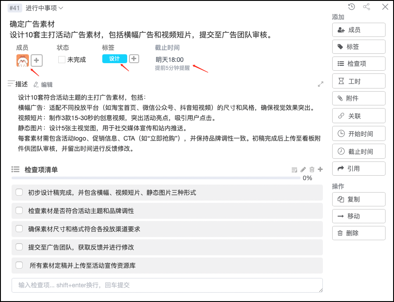The width and height of the screenshot is (394, 302).
Task: Check '初步设计稿完成' checklist item
Action: [x=19, y=192]
